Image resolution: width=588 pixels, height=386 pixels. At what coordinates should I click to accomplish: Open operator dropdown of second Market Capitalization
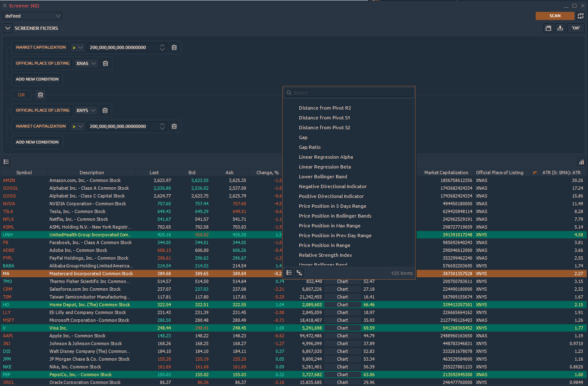(78, 126)
